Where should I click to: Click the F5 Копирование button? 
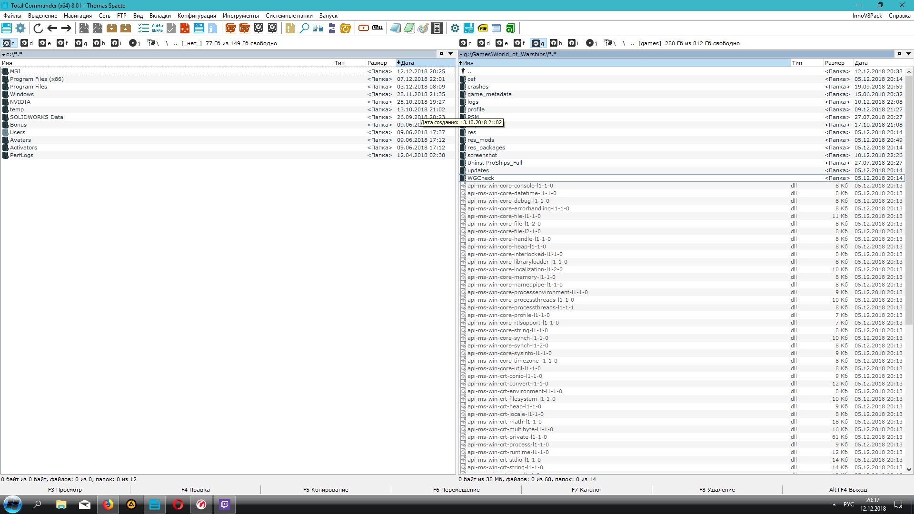click(326, 490)
